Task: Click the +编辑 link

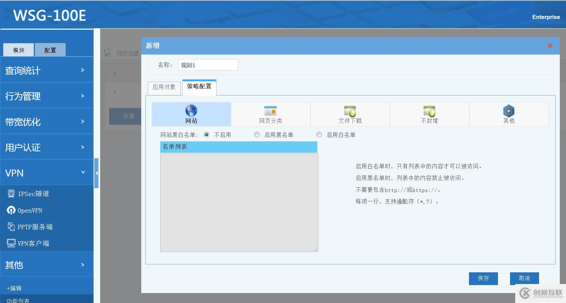Action: click(14, 288)
